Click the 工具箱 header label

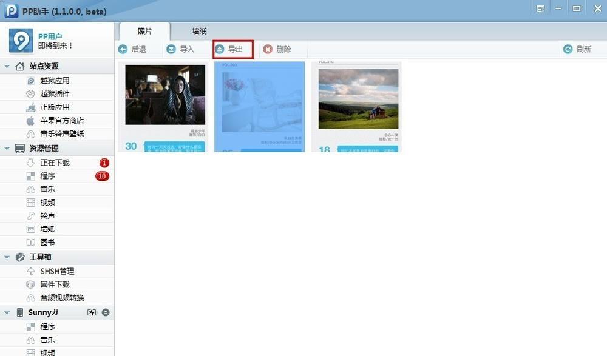click(x=40, y=257)
